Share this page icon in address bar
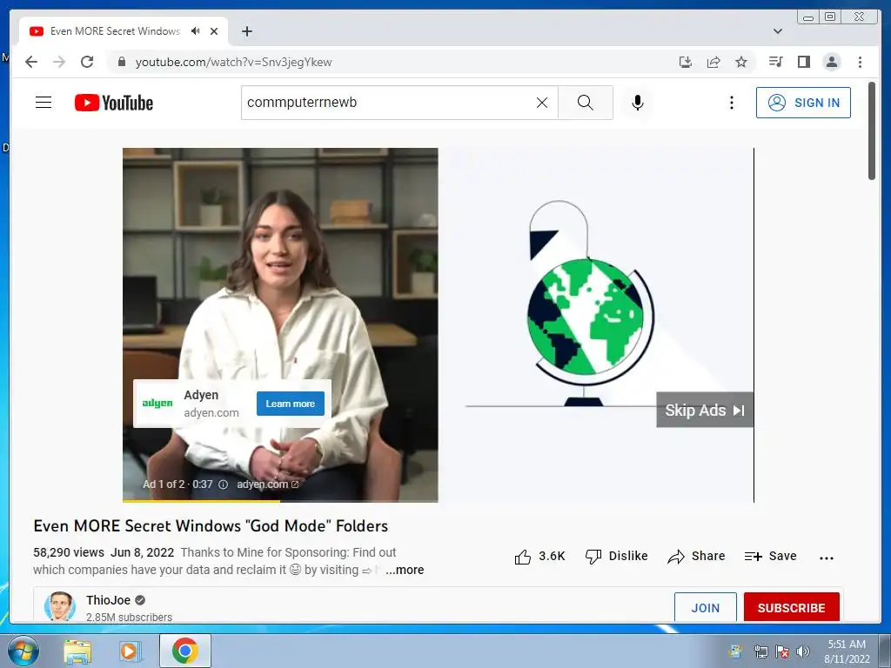 click(713, 62)
